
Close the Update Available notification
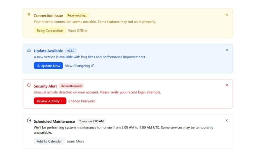click(x=227, y=50)
